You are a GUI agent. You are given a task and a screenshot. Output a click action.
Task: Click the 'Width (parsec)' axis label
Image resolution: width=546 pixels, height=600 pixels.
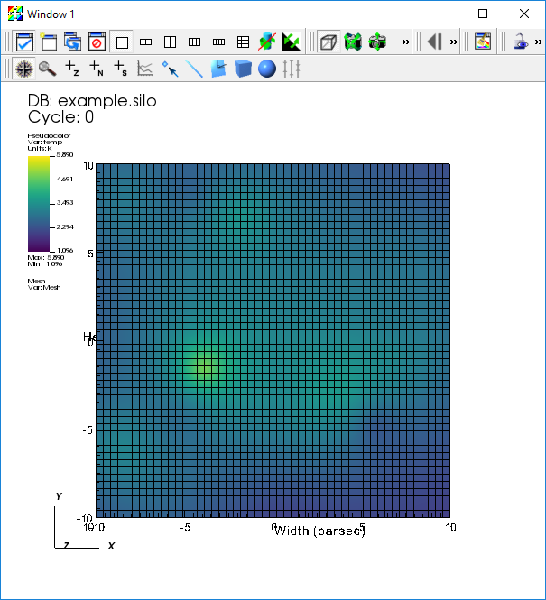319,531
